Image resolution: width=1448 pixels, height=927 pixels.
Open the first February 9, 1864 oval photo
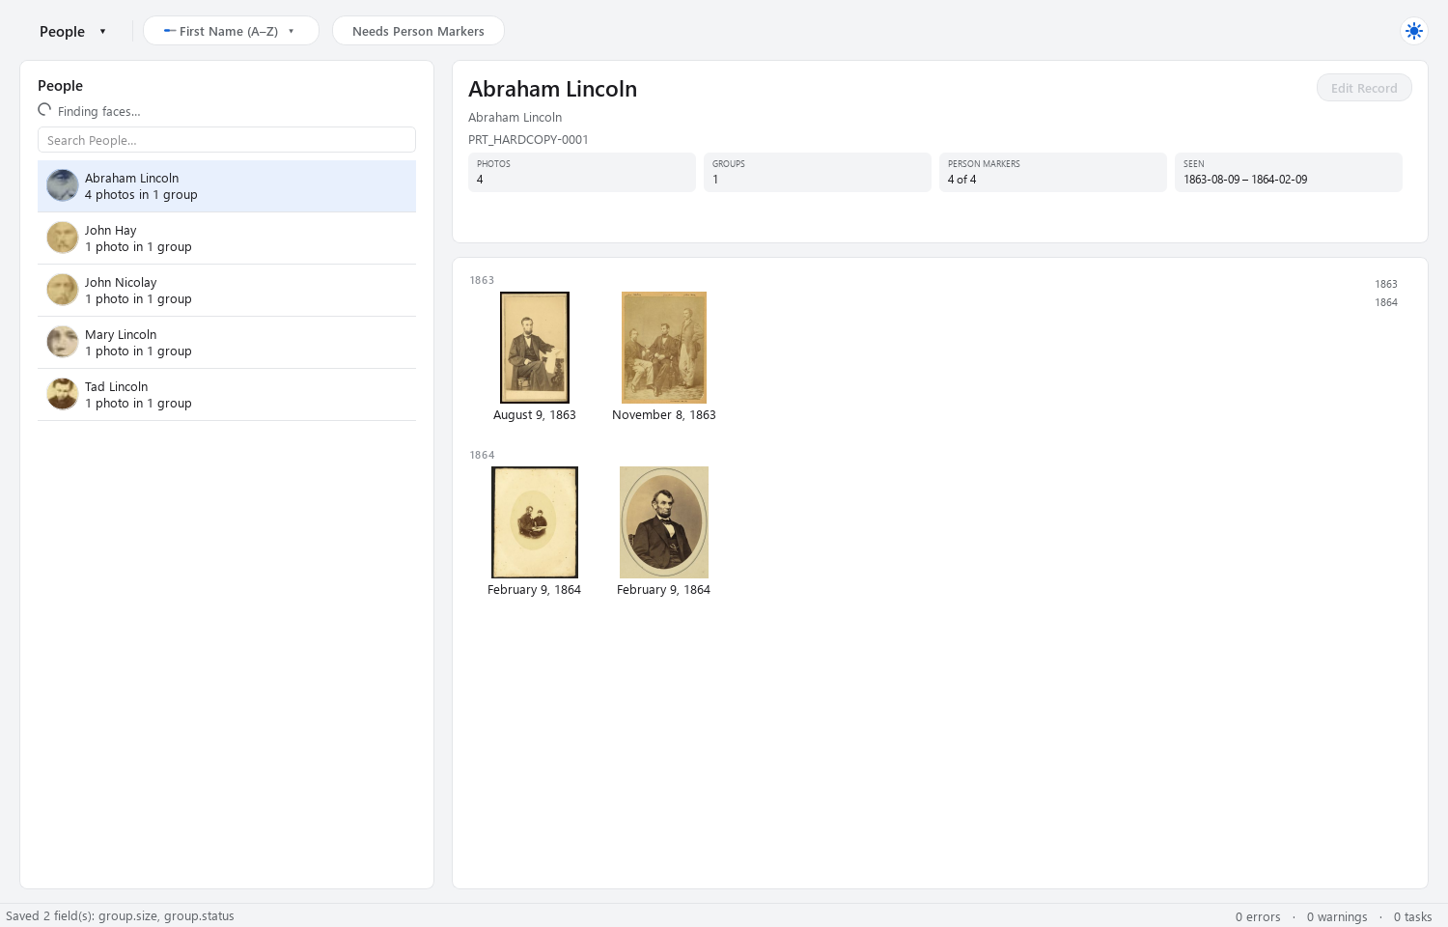click(535, 522)
